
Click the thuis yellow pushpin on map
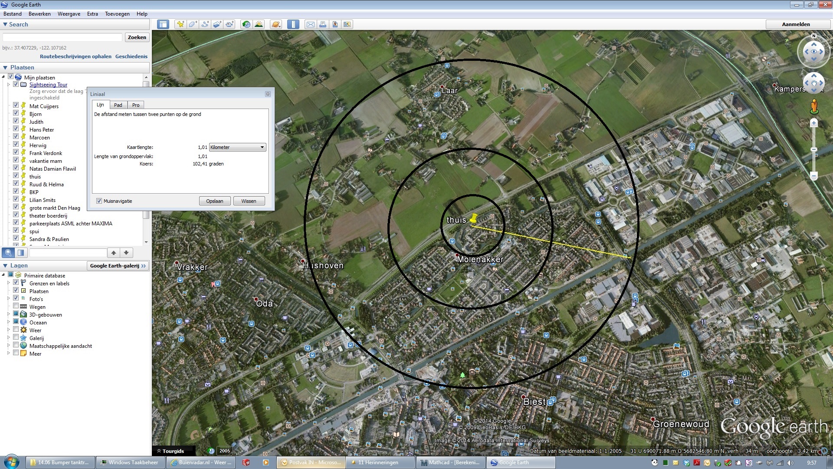click(x=473, y=218)
